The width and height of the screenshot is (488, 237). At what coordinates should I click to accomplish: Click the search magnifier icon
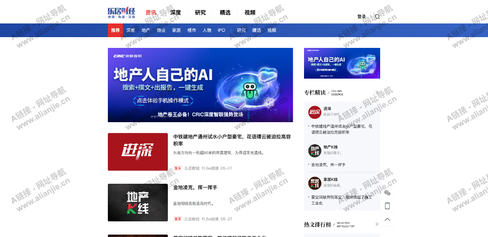377,17
